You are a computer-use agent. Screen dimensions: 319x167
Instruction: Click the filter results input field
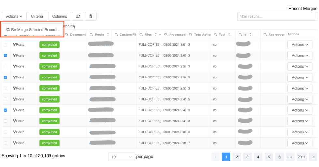[x=277, y=16]
